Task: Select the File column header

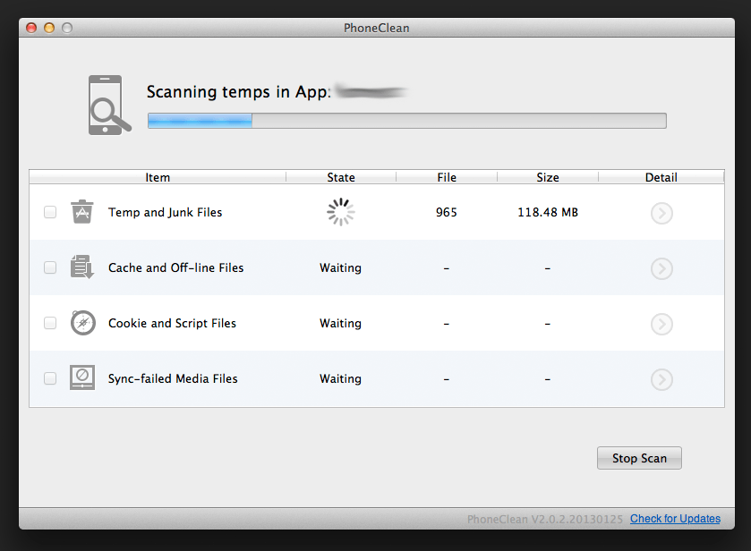Action: (447, 177)
